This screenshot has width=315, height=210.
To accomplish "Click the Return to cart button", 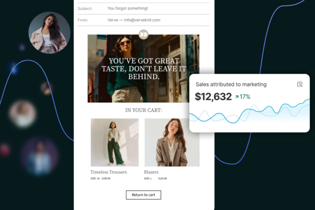I will [143, 195].
